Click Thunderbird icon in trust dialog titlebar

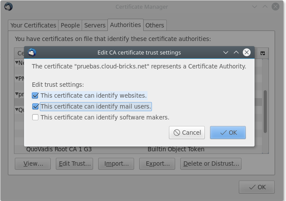pos(32,52)
